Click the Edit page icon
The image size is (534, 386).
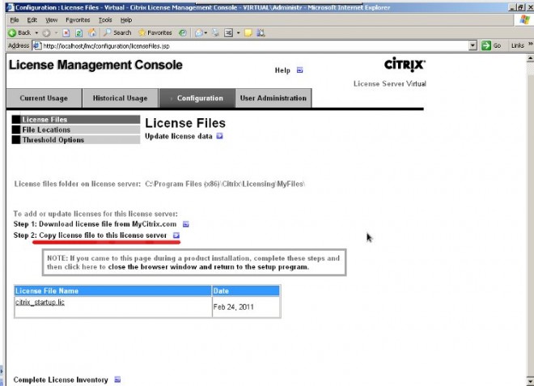[x=228, y=32]
